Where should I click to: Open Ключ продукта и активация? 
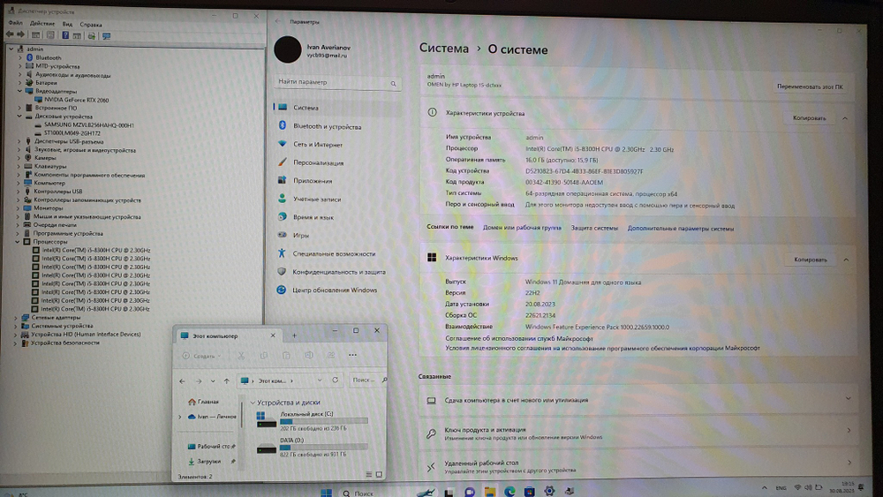click(x=638, y=433)
